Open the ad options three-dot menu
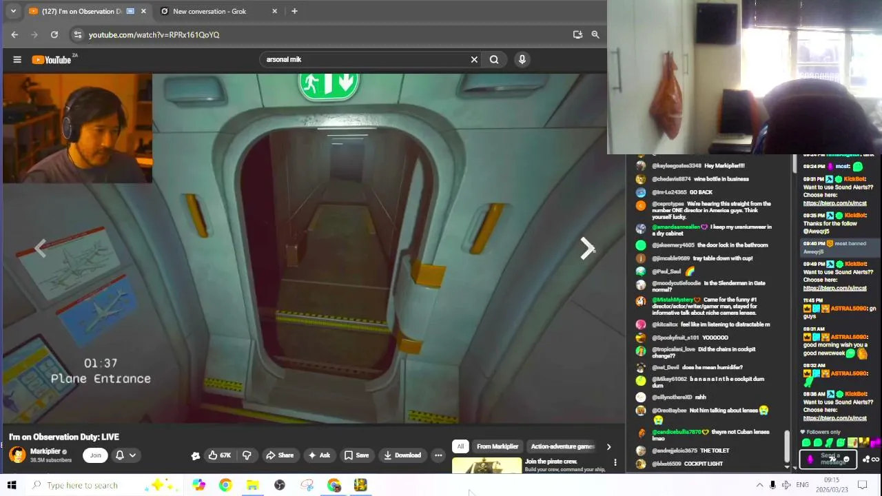882x496 pixels. pos(615,462)
